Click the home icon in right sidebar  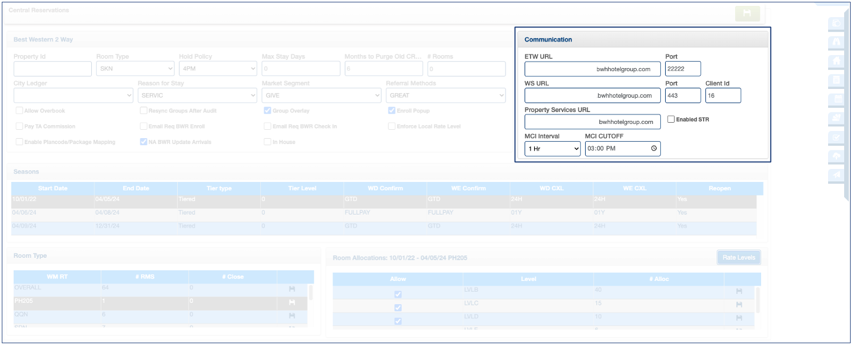pos(837,61)
